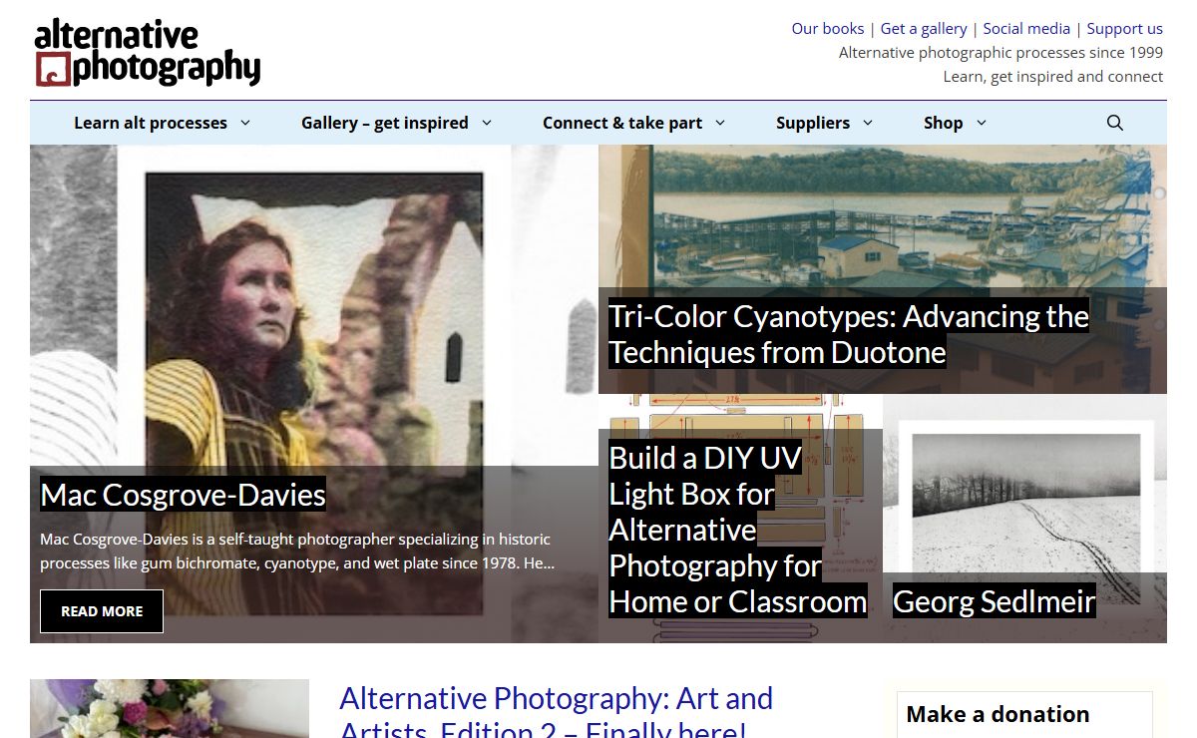
Task: Select tagline 'Alternative photographic processes since 1999'
Action: (x=1000, y=53)
